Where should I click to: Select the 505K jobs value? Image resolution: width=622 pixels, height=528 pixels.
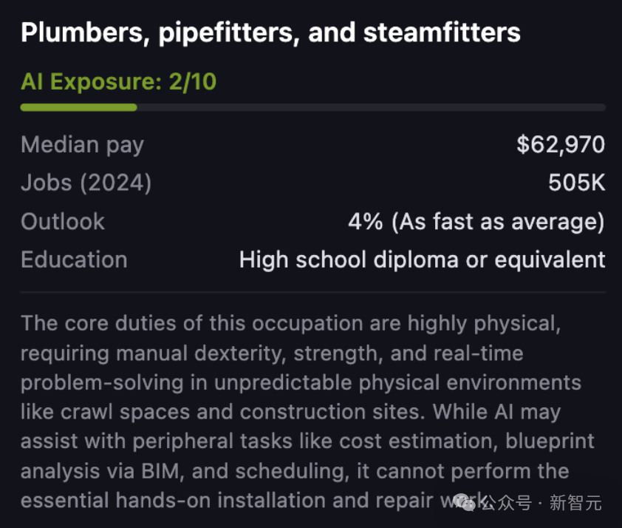(x=576, y=183)
